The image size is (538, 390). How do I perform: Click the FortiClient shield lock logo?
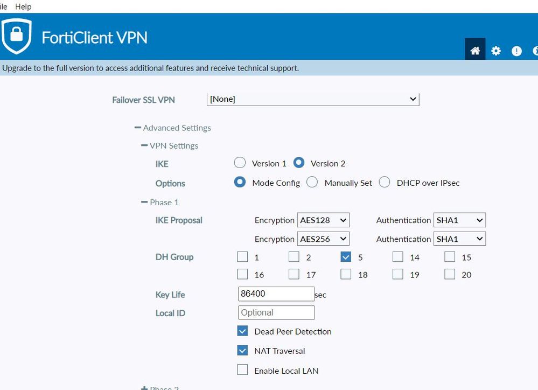(x=17, y=36)
